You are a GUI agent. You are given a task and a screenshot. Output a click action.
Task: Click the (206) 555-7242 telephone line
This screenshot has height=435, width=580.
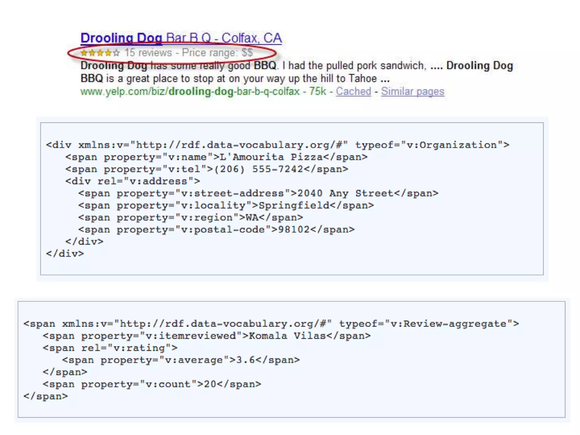[206, 169]
